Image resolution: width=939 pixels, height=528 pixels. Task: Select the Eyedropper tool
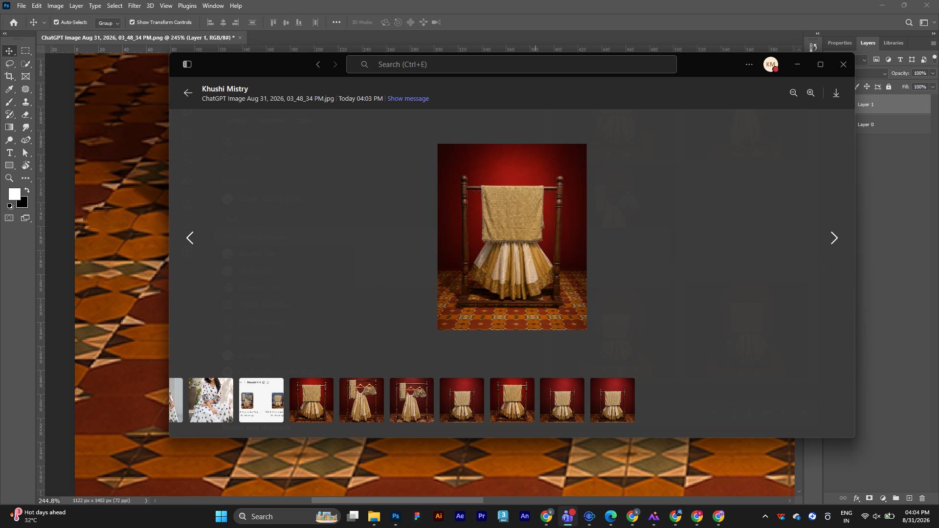9,89
